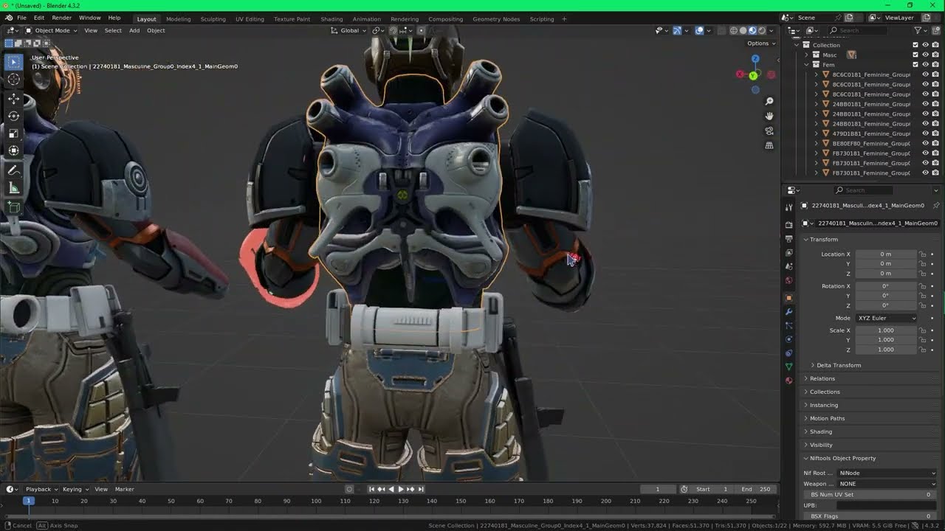Viewport: 945px width, 531px height.
Task: Toggle proportional editing button
Action: click(421, 30)
